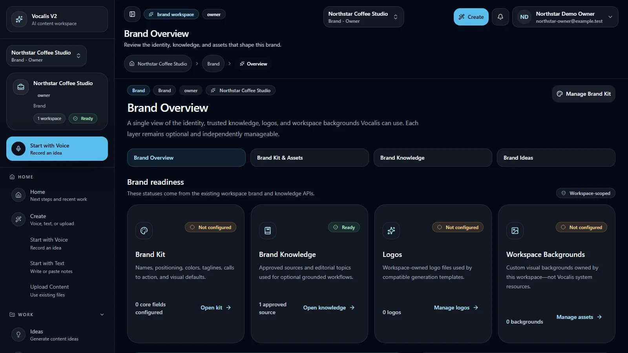Open the header Northstar Coffee Studio brand selector
Image resolution: width=628 pixels, height=353 pixels.
coord(363,17)
